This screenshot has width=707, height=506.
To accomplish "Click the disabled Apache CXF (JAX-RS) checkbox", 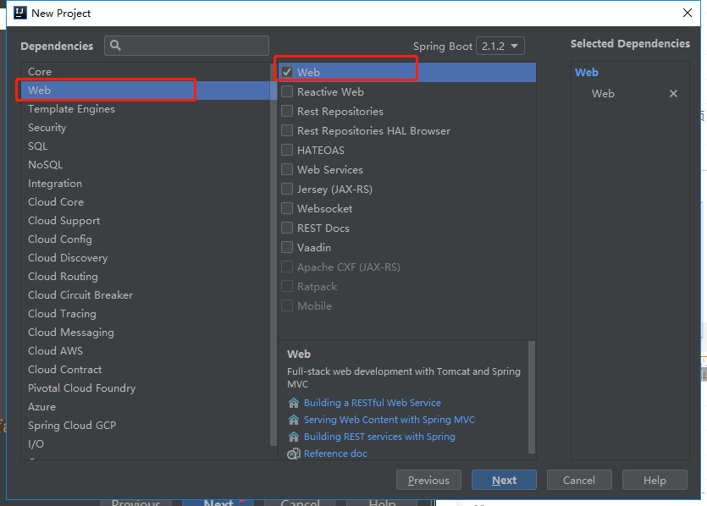I will point(287,267).
